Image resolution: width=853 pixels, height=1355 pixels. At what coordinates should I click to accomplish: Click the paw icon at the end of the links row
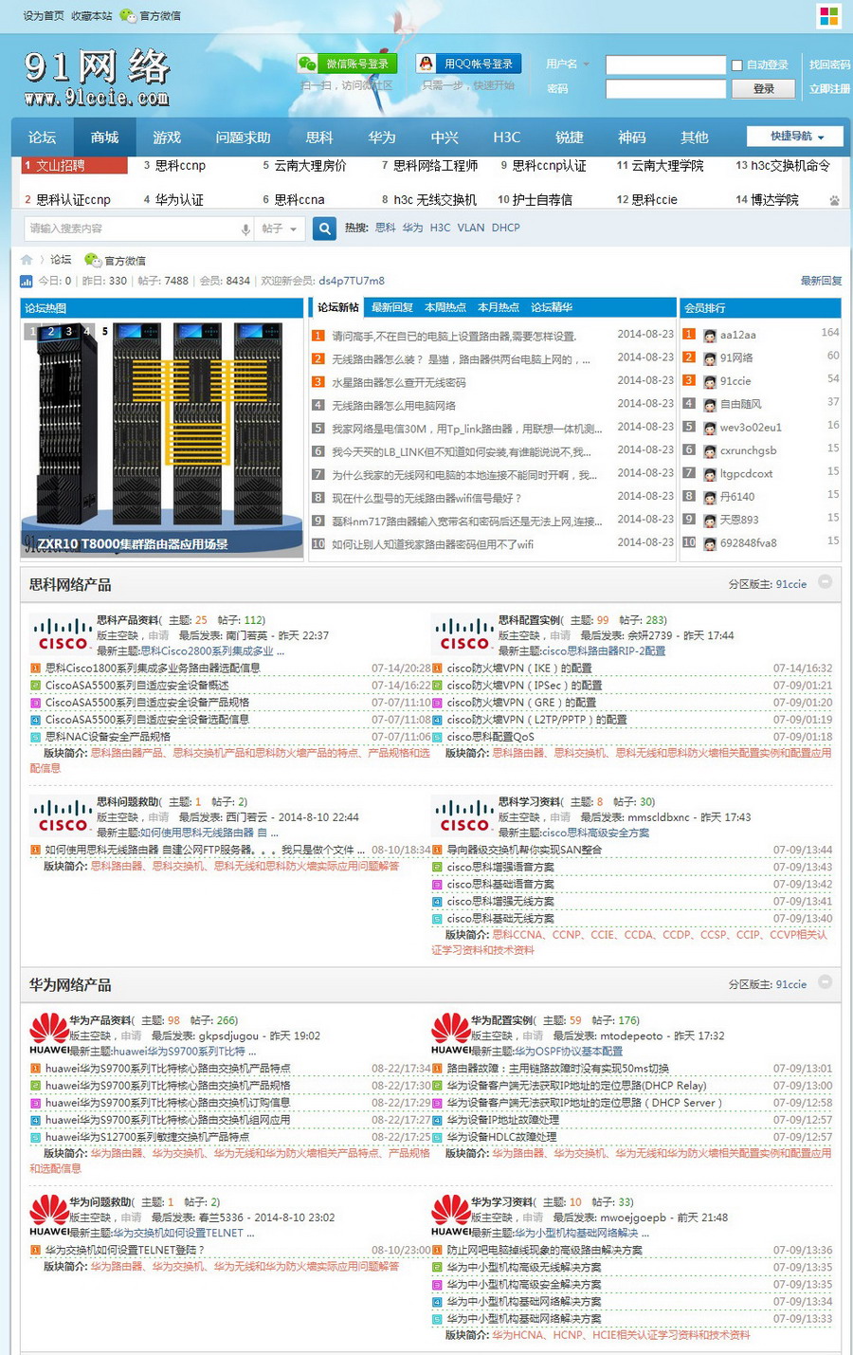pyautogui.click(x=834, y=200)
